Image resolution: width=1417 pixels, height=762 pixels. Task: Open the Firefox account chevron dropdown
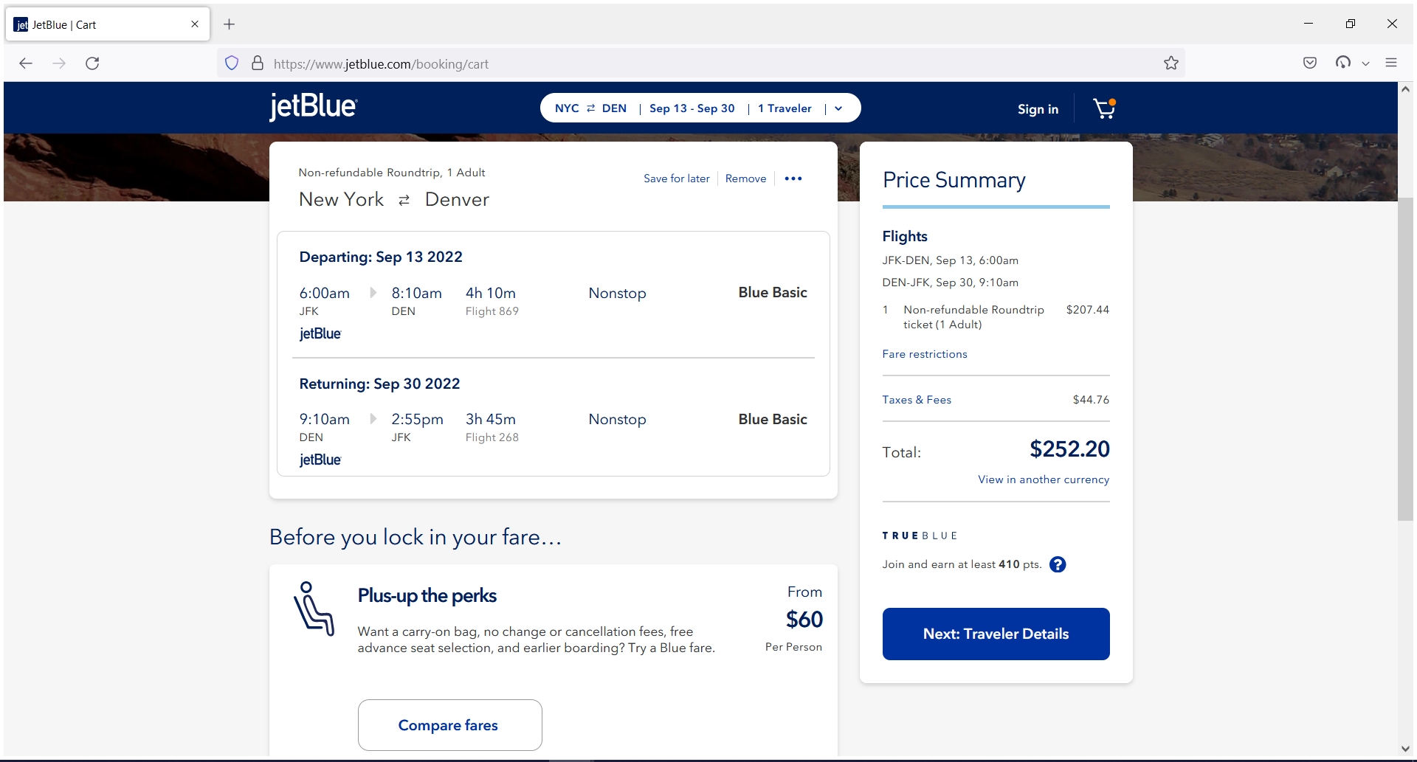pos(1367,63)
